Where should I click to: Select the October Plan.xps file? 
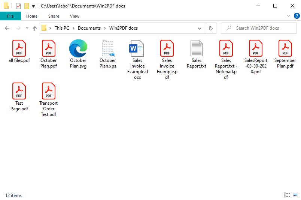(107, 48)
